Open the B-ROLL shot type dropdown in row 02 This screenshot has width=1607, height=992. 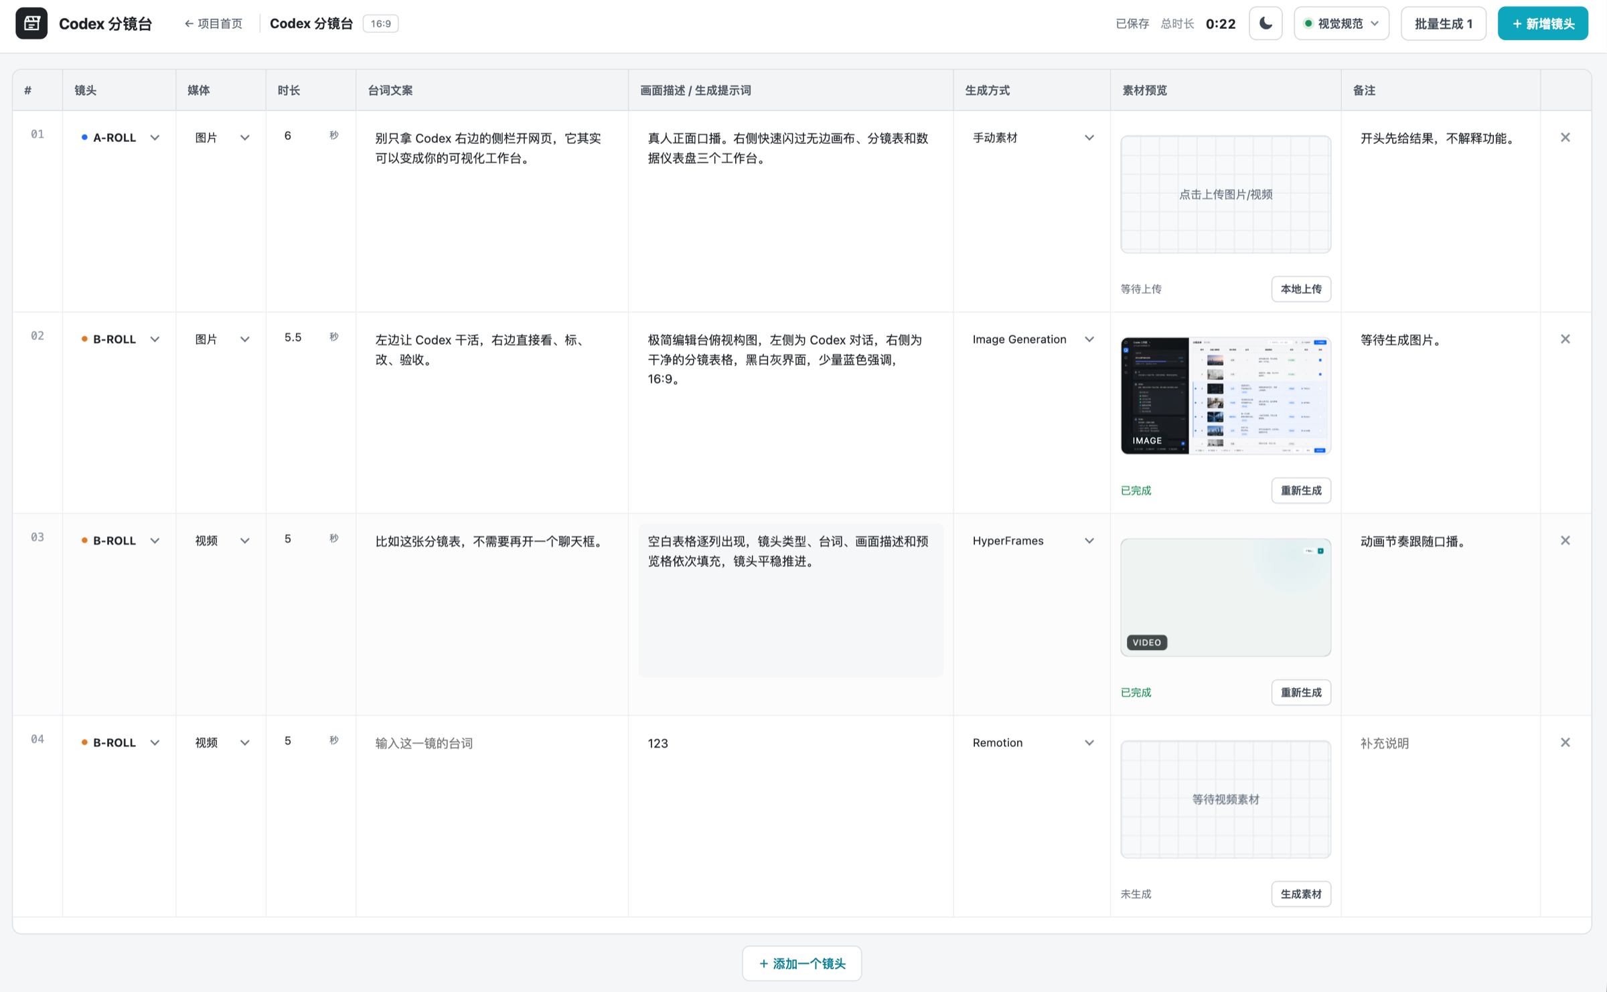point(119,339)
